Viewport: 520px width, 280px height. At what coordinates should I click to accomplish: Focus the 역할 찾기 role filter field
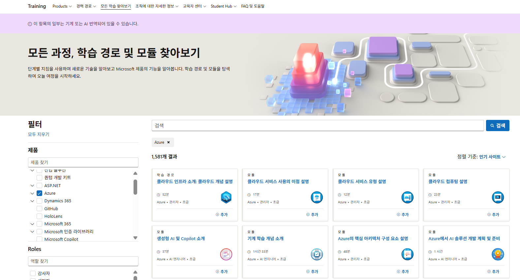[83, 261]
